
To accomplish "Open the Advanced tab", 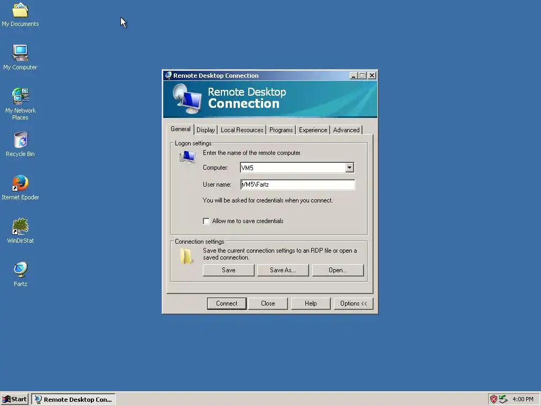I will (346, 130).
